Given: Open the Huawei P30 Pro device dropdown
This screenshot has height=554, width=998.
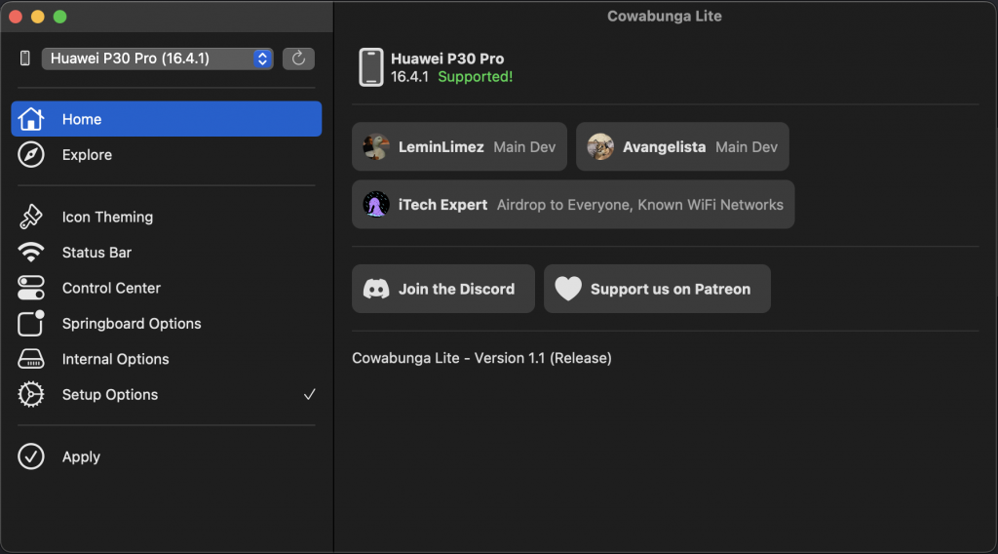Looking at the screenshot, I should tap(157, 59).
